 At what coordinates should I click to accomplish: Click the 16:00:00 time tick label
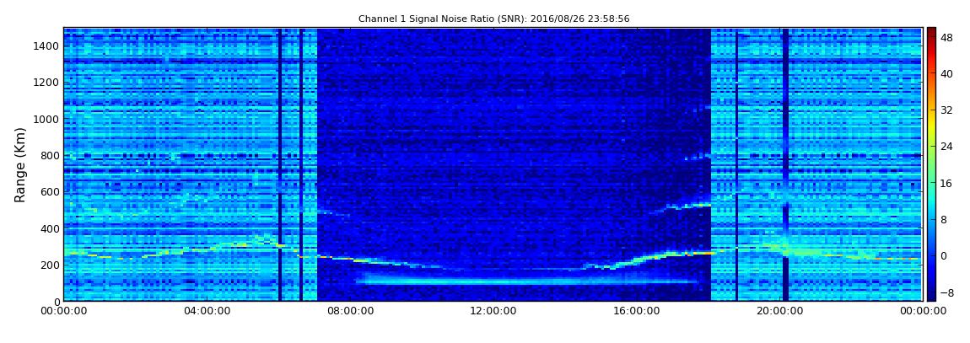pos(637,312)
